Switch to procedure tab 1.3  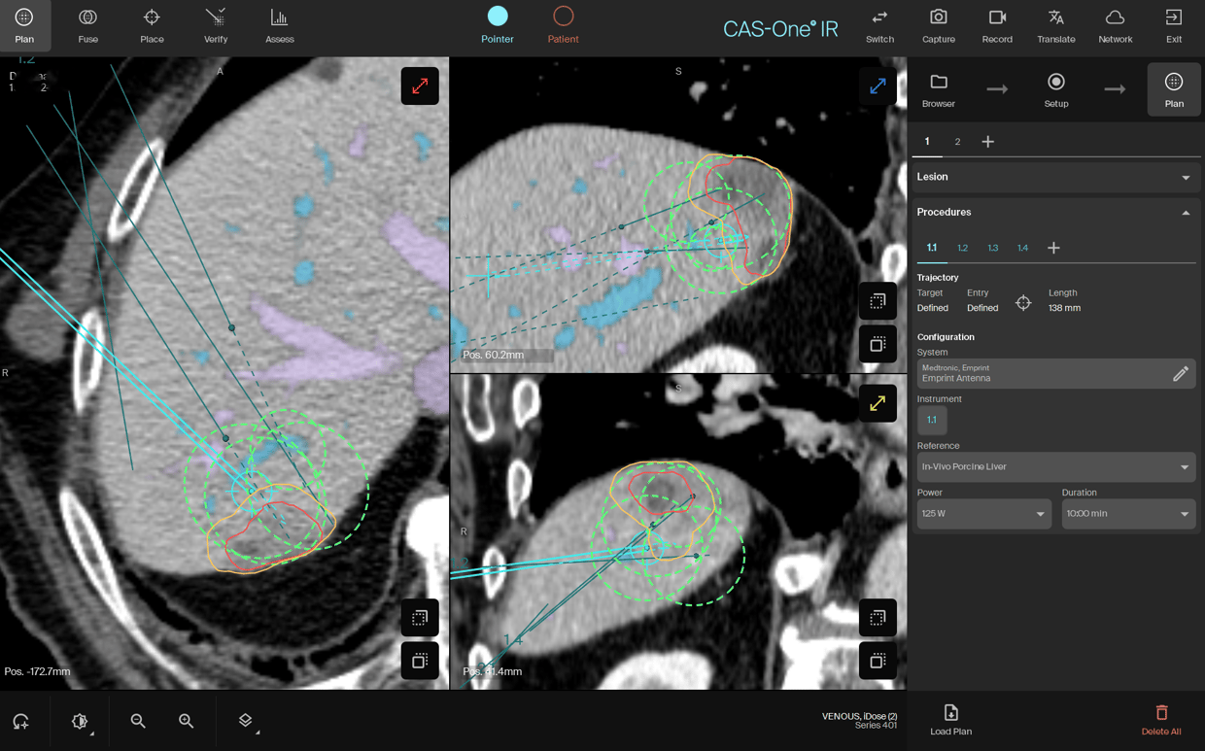point(992,249)
